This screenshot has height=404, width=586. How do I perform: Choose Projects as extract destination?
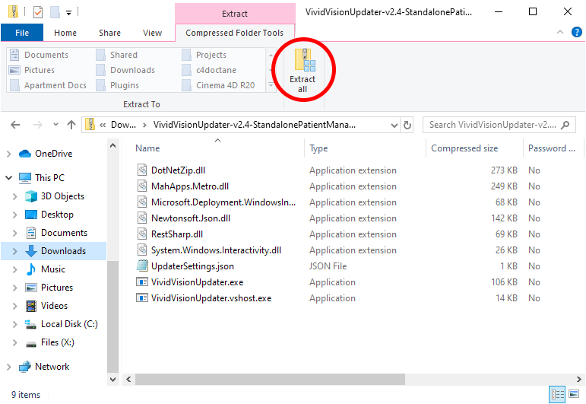click(x=204, y=55)
